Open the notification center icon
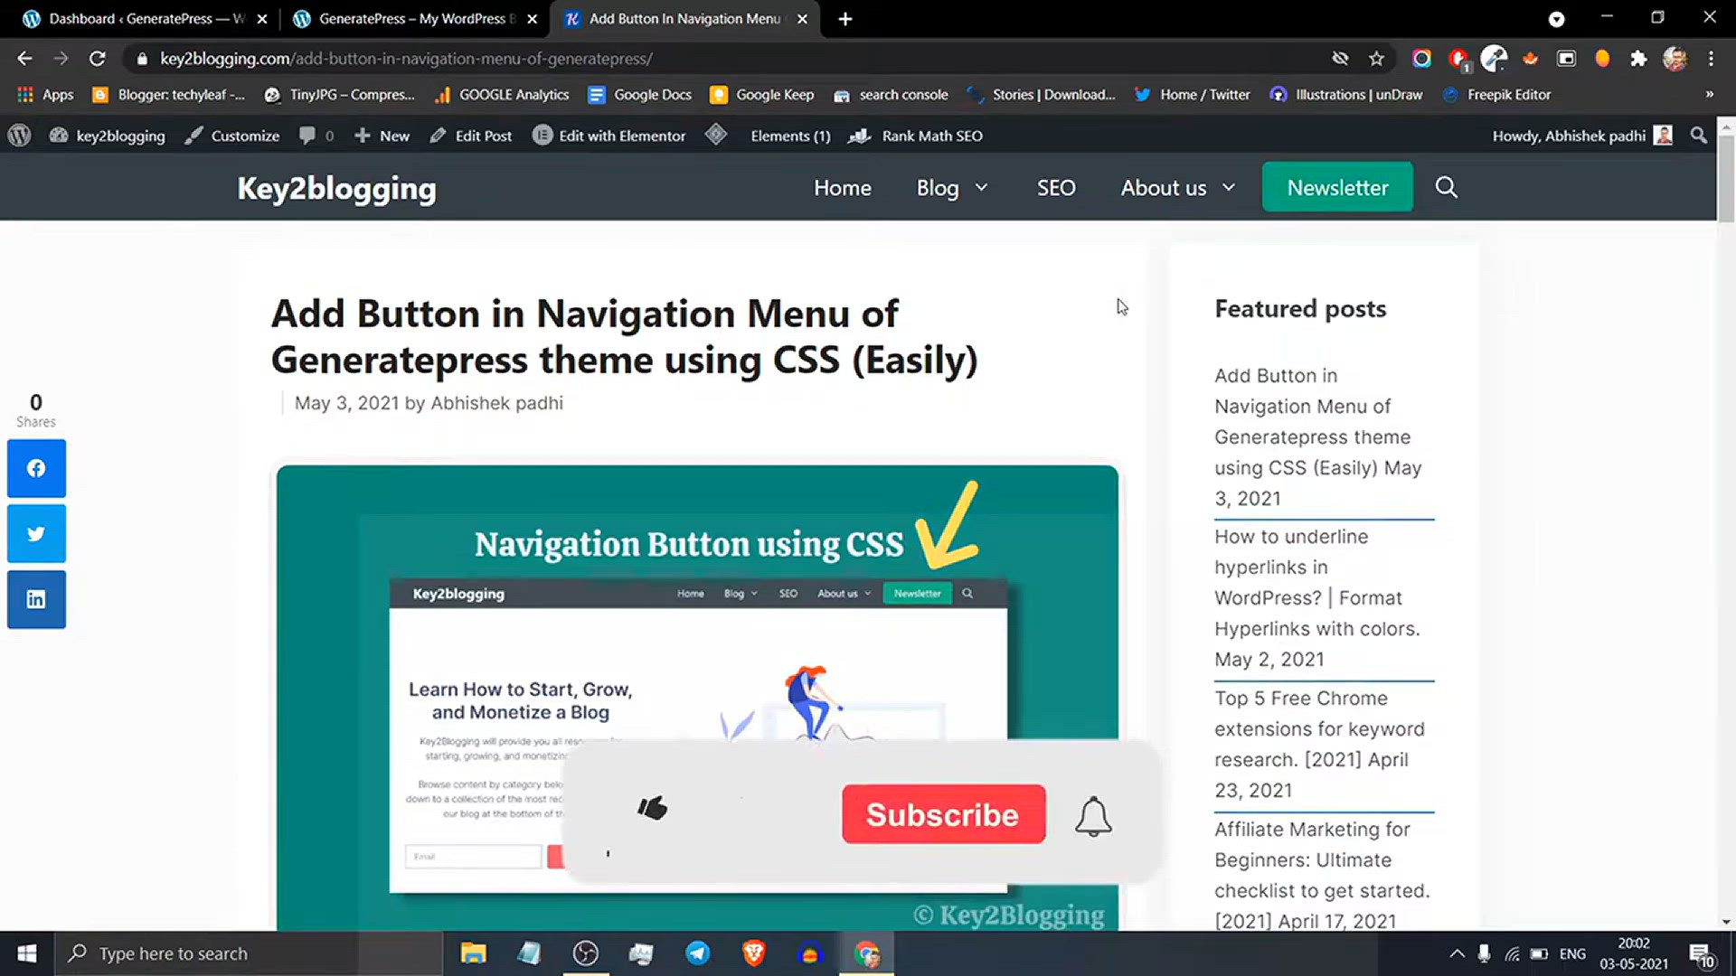Image resolution: width=1736 pixels, height=976 pixels. click(x=1702, y=954)
